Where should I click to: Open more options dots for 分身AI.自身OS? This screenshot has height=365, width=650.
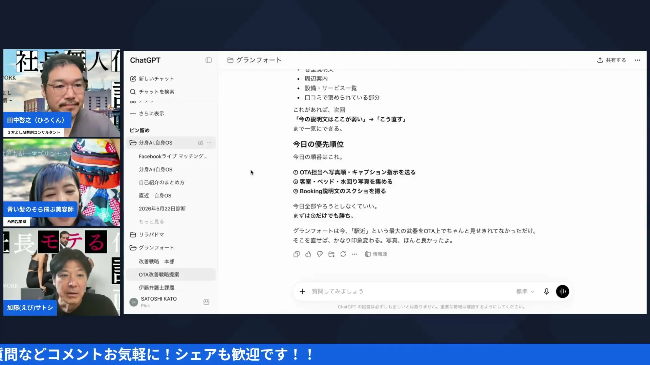click(x=210, y=143)
